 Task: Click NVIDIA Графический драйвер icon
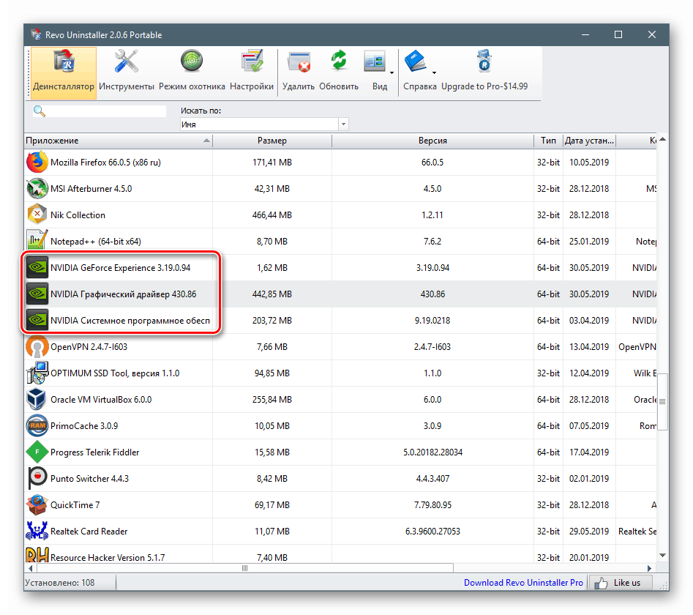coord(37,294)
